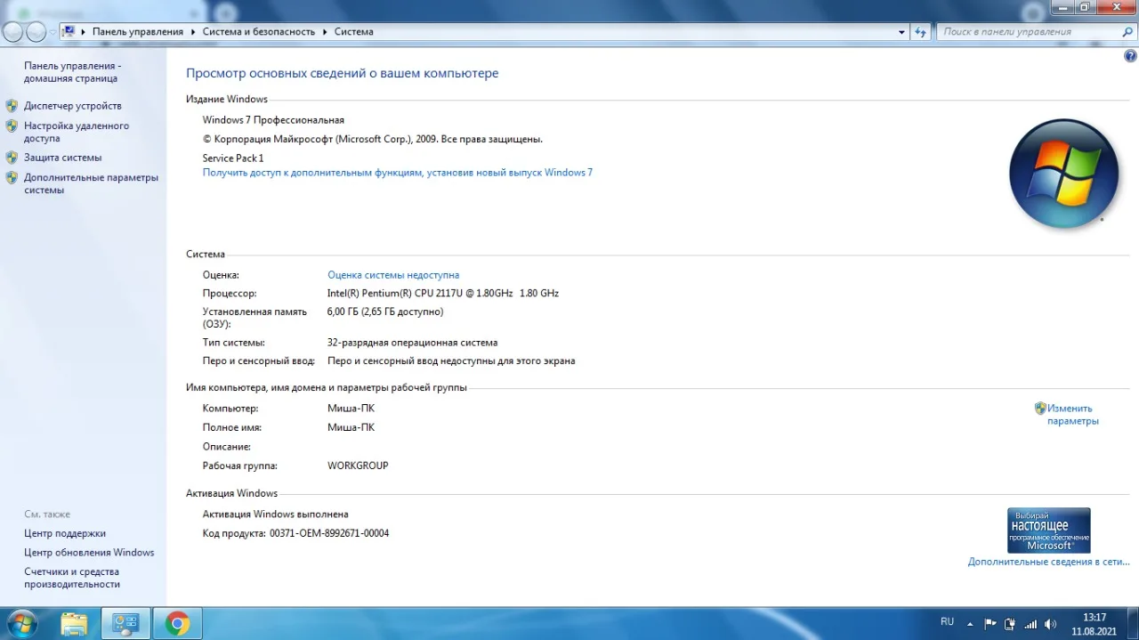Click Control Panel taskbar button
The width and height of the screenshot is (1139, 640).
[x=125, y=623]
